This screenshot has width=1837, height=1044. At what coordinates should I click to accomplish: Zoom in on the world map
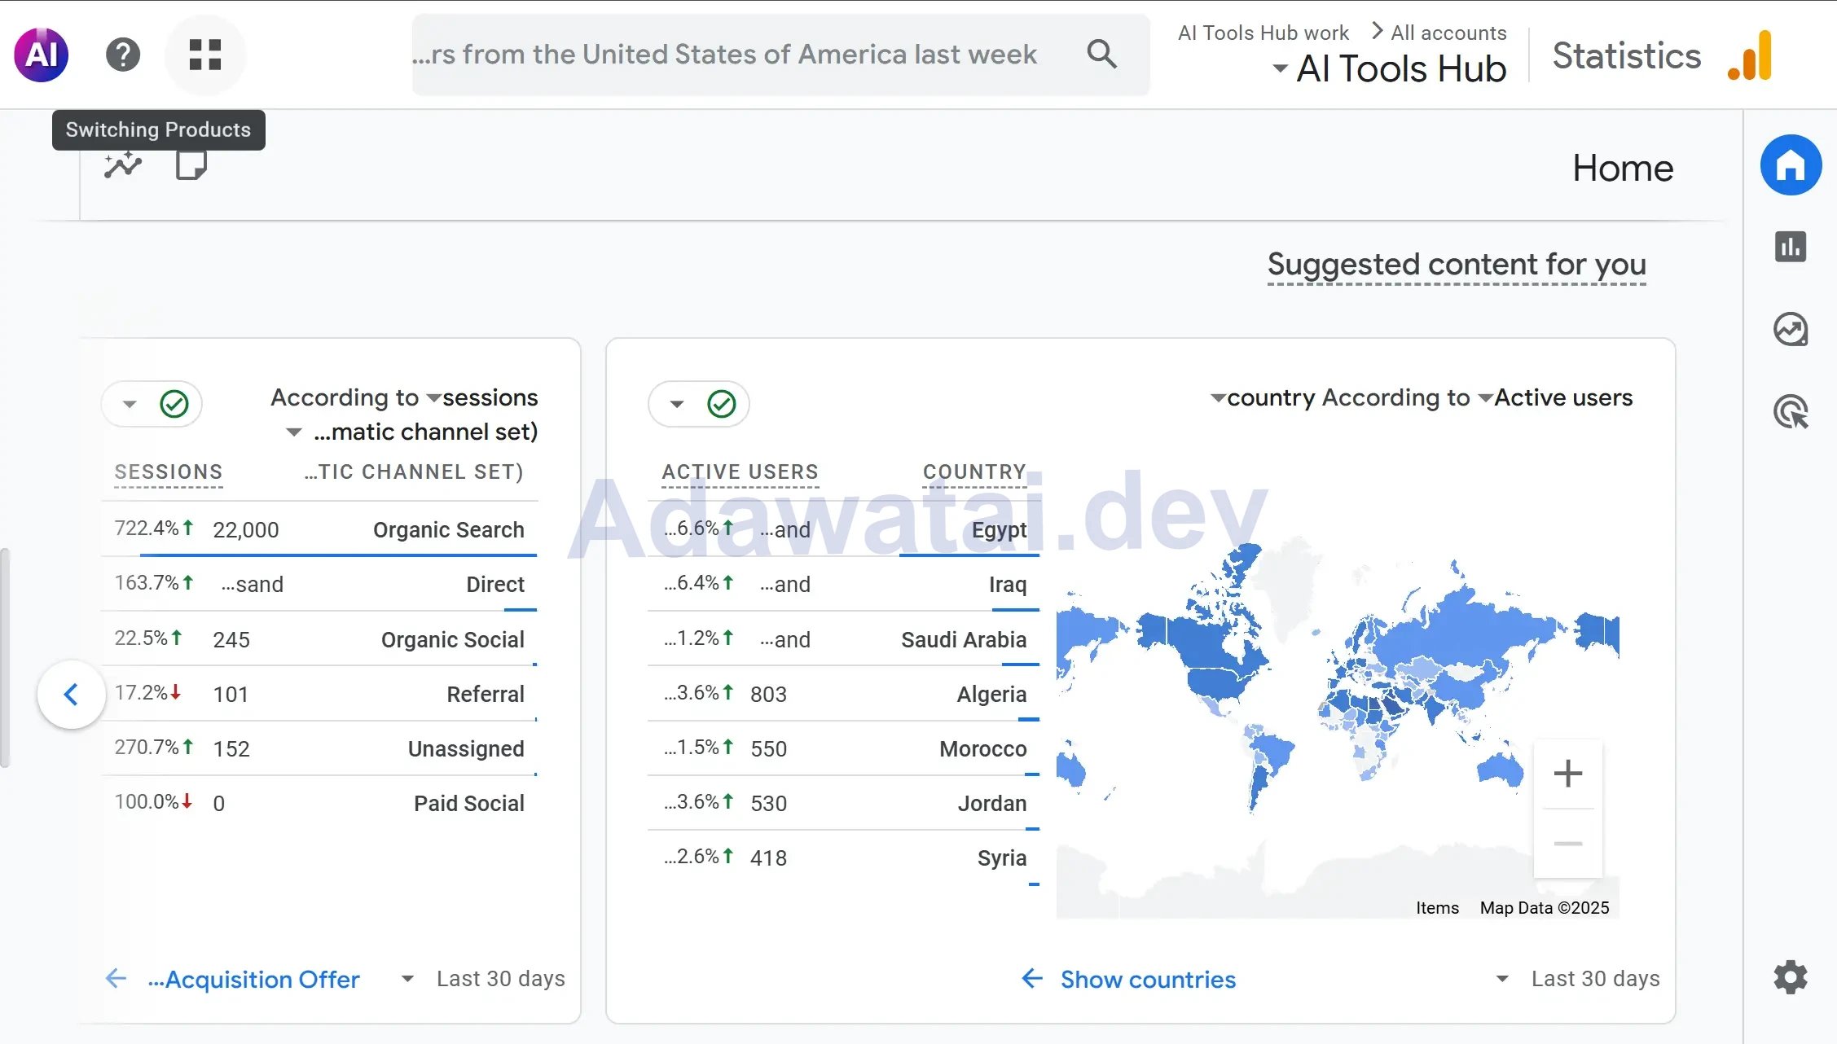[x=1567, y=774]
